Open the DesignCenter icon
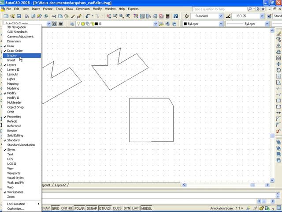Viewport: 282px width, 212px height. [142, 16]
